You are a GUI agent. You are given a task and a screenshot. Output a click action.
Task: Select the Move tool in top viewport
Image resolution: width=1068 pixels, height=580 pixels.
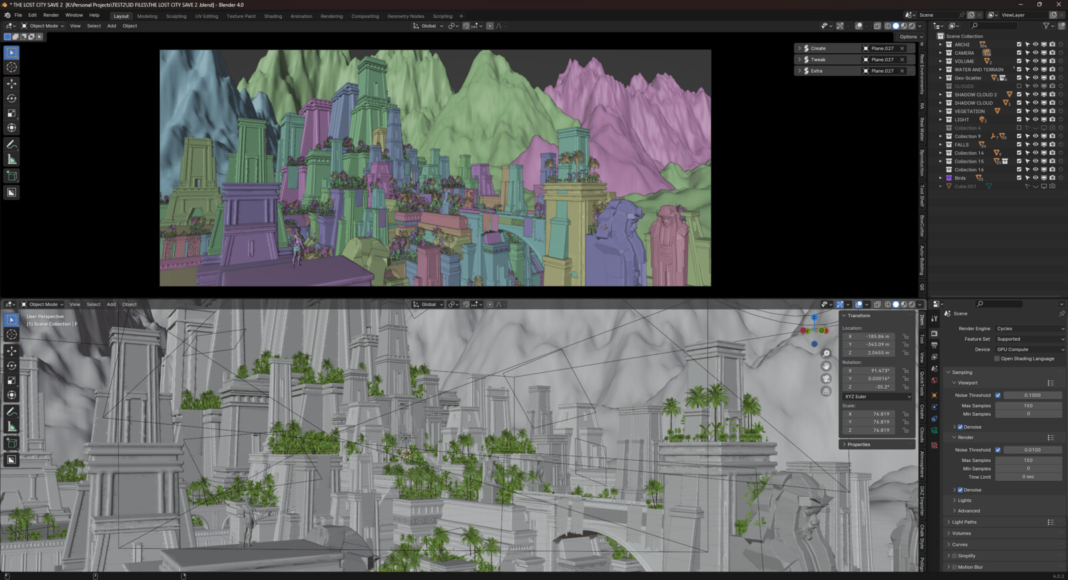click(11, 83)
